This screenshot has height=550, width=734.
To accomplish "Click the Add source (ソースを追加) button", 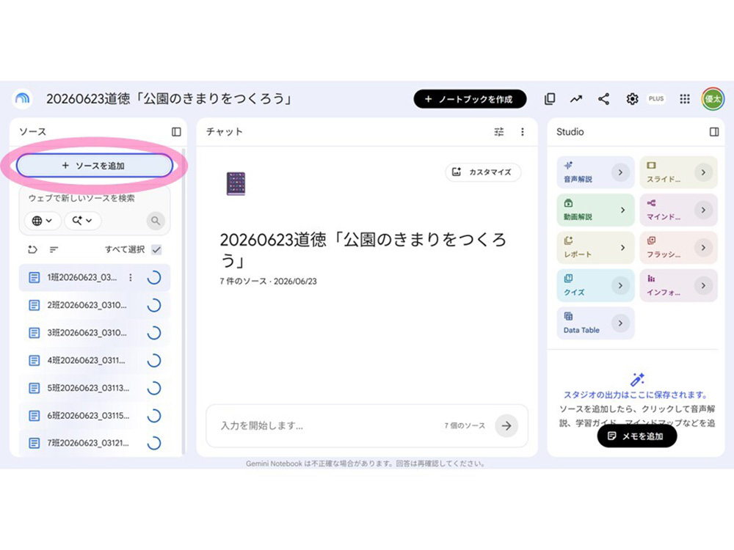I will [x=95, y=166].
